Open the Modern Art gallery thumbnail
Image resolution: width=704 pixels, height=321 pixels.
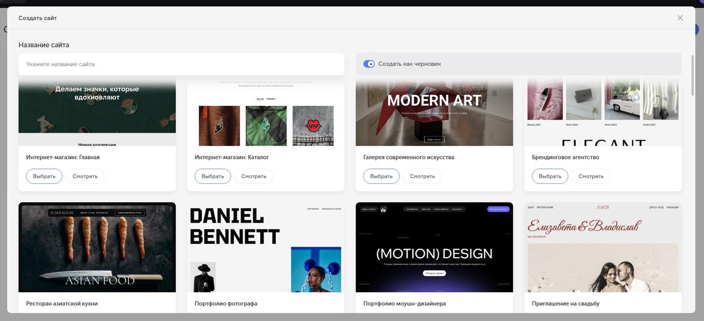[434, 111]
